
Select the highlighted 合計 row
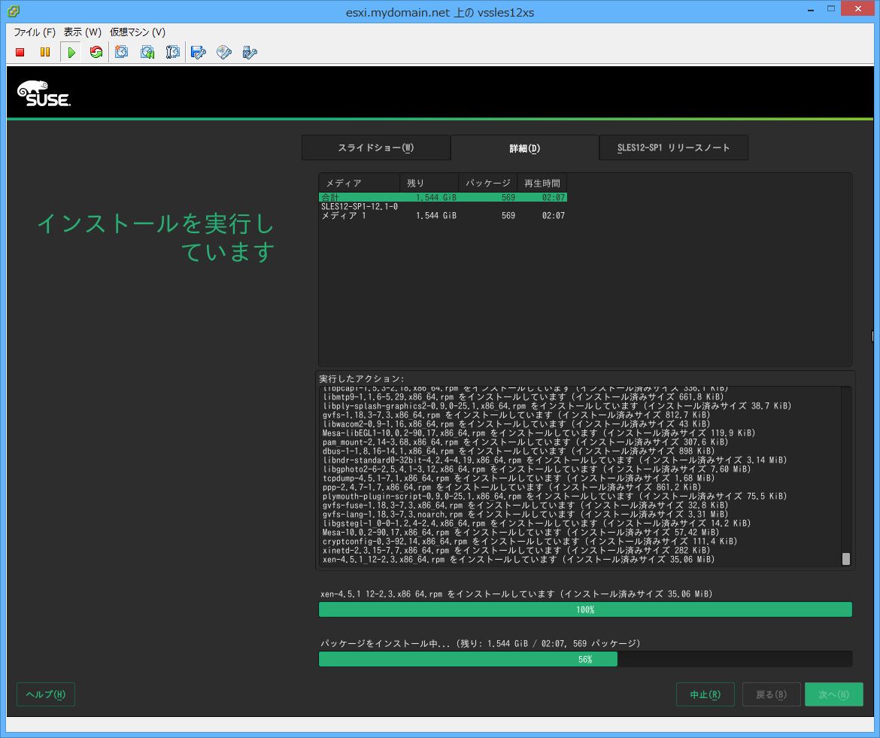[443, 198]
